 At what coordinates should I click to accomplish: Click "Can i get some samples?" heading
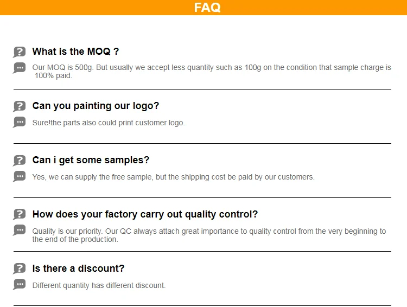(x=91, y=160)
